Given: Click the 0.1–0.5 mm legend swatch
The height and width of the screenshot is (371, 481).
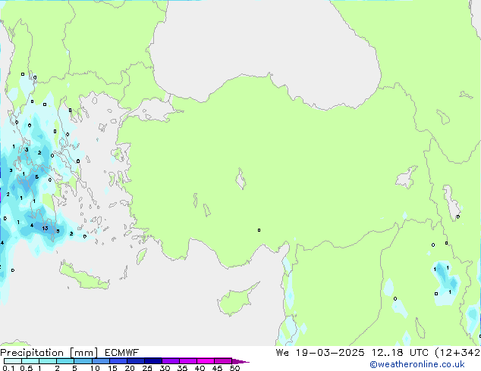Looking at the screenshot, I should pos(13,361).
